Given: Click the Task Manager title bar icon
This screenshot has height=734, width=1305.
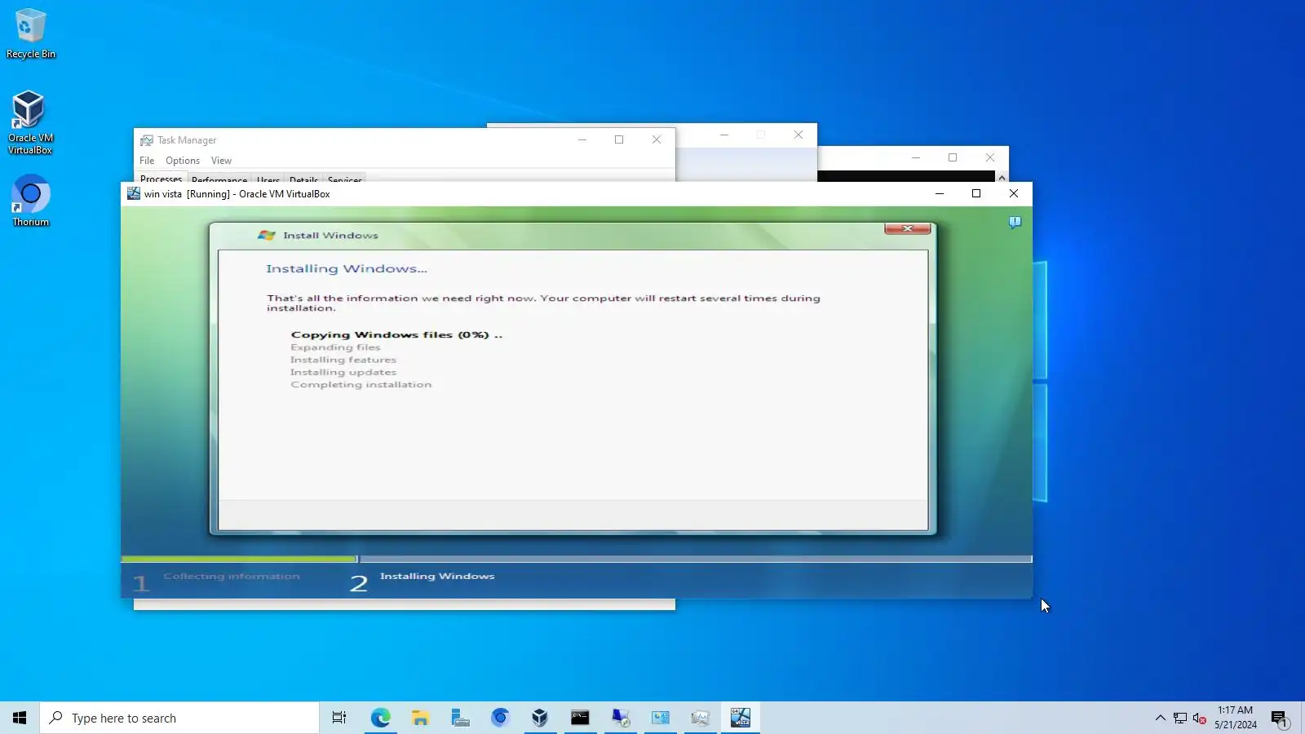Looking at the screenshot, I should click(147, 140).
